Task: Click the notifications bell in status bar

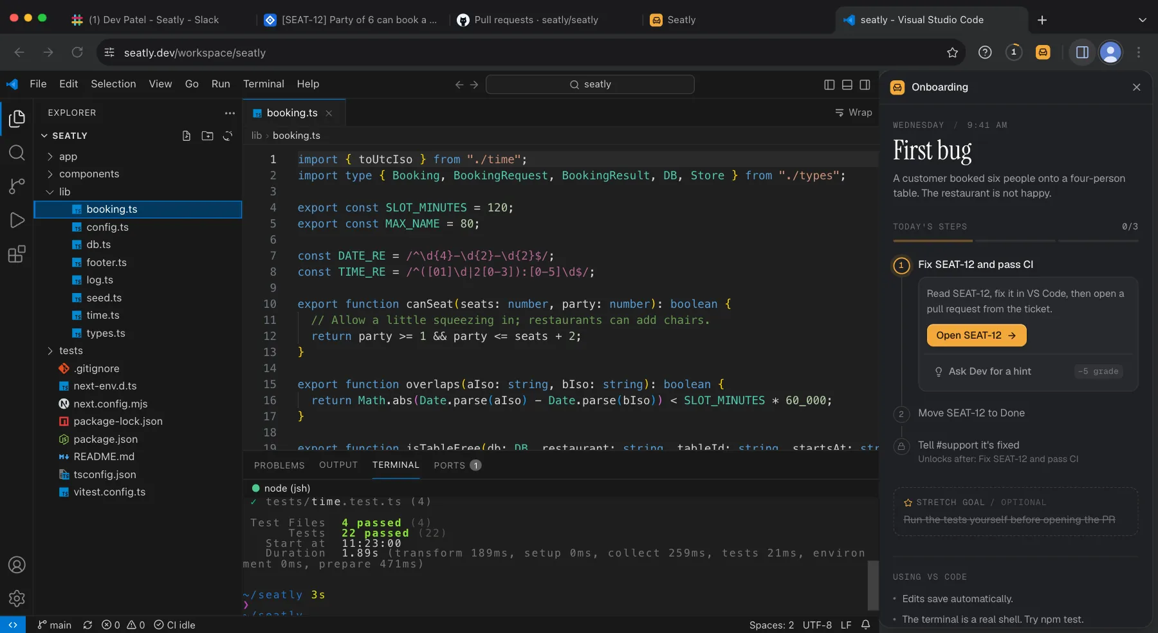Action: (866, 625)
